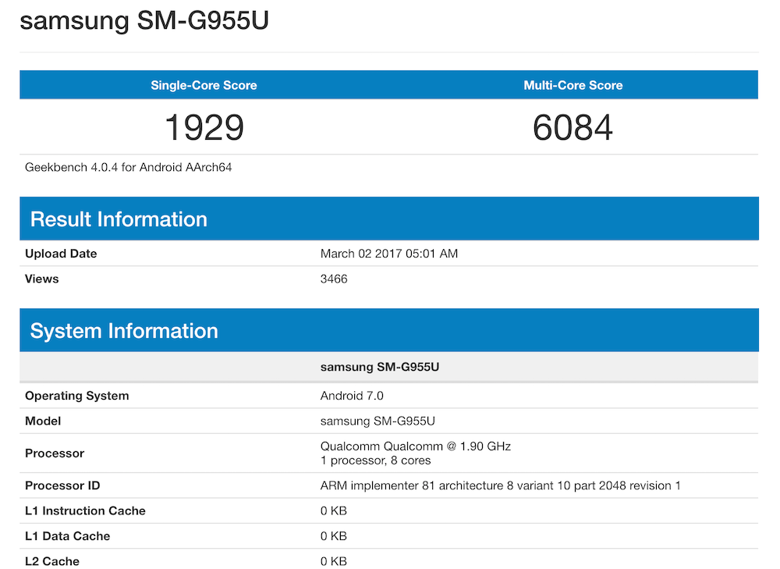The image size is (780, 569).
Task: Click the Qualcomm @ 1.90 GHz processor text
Action: (x=415, y=446)
